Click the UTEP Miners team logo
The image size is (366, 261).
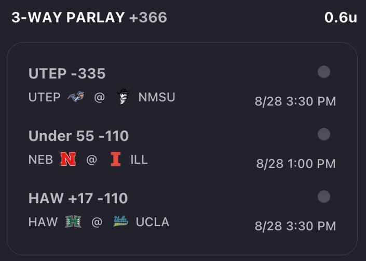point(76,97)
